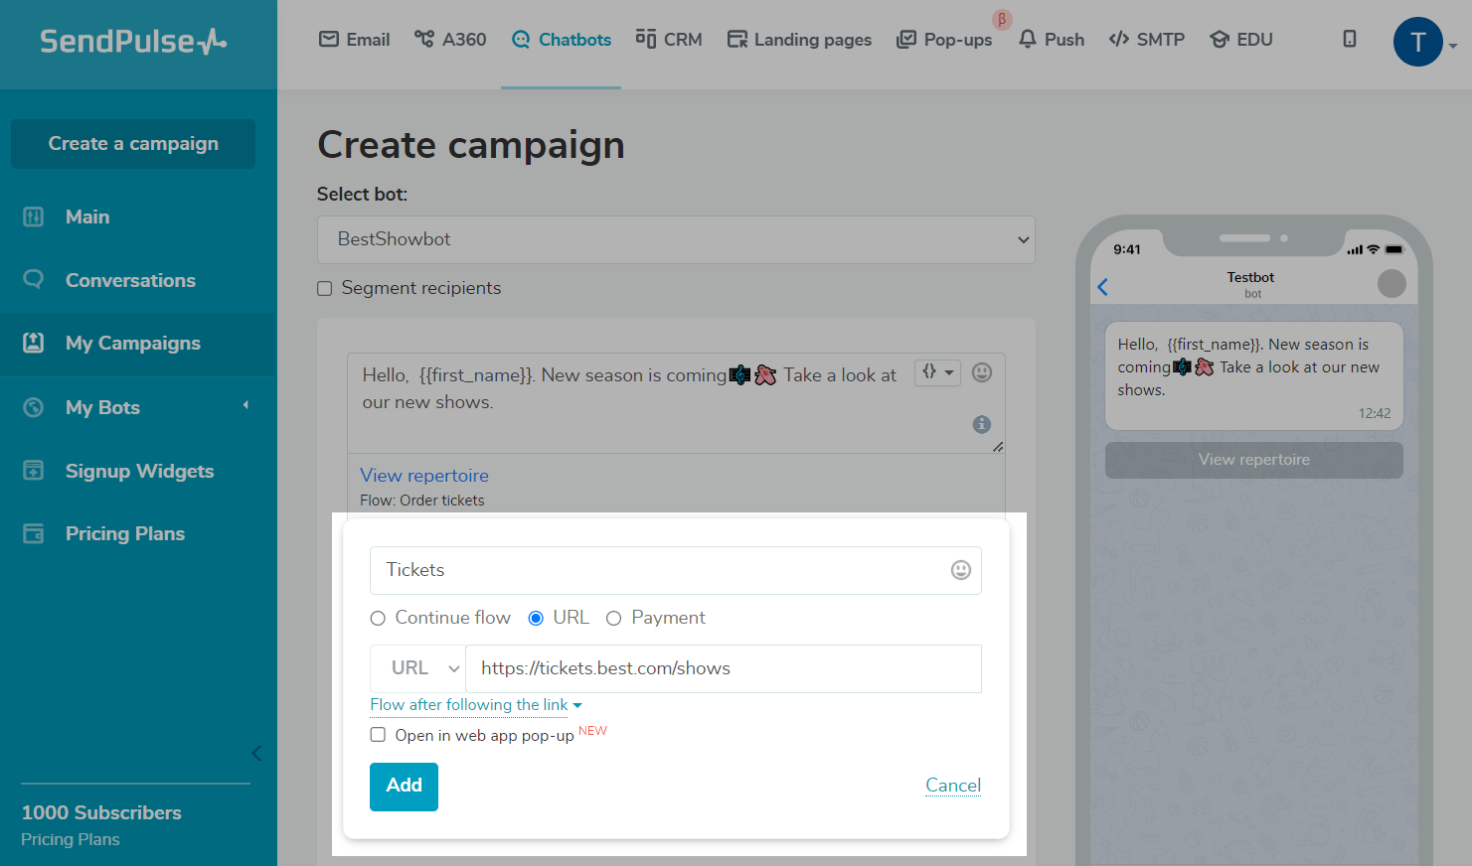This screenshot has width=1472, height=866.
Task: Select the Payment radio option
Action: (x=614, y=619)
